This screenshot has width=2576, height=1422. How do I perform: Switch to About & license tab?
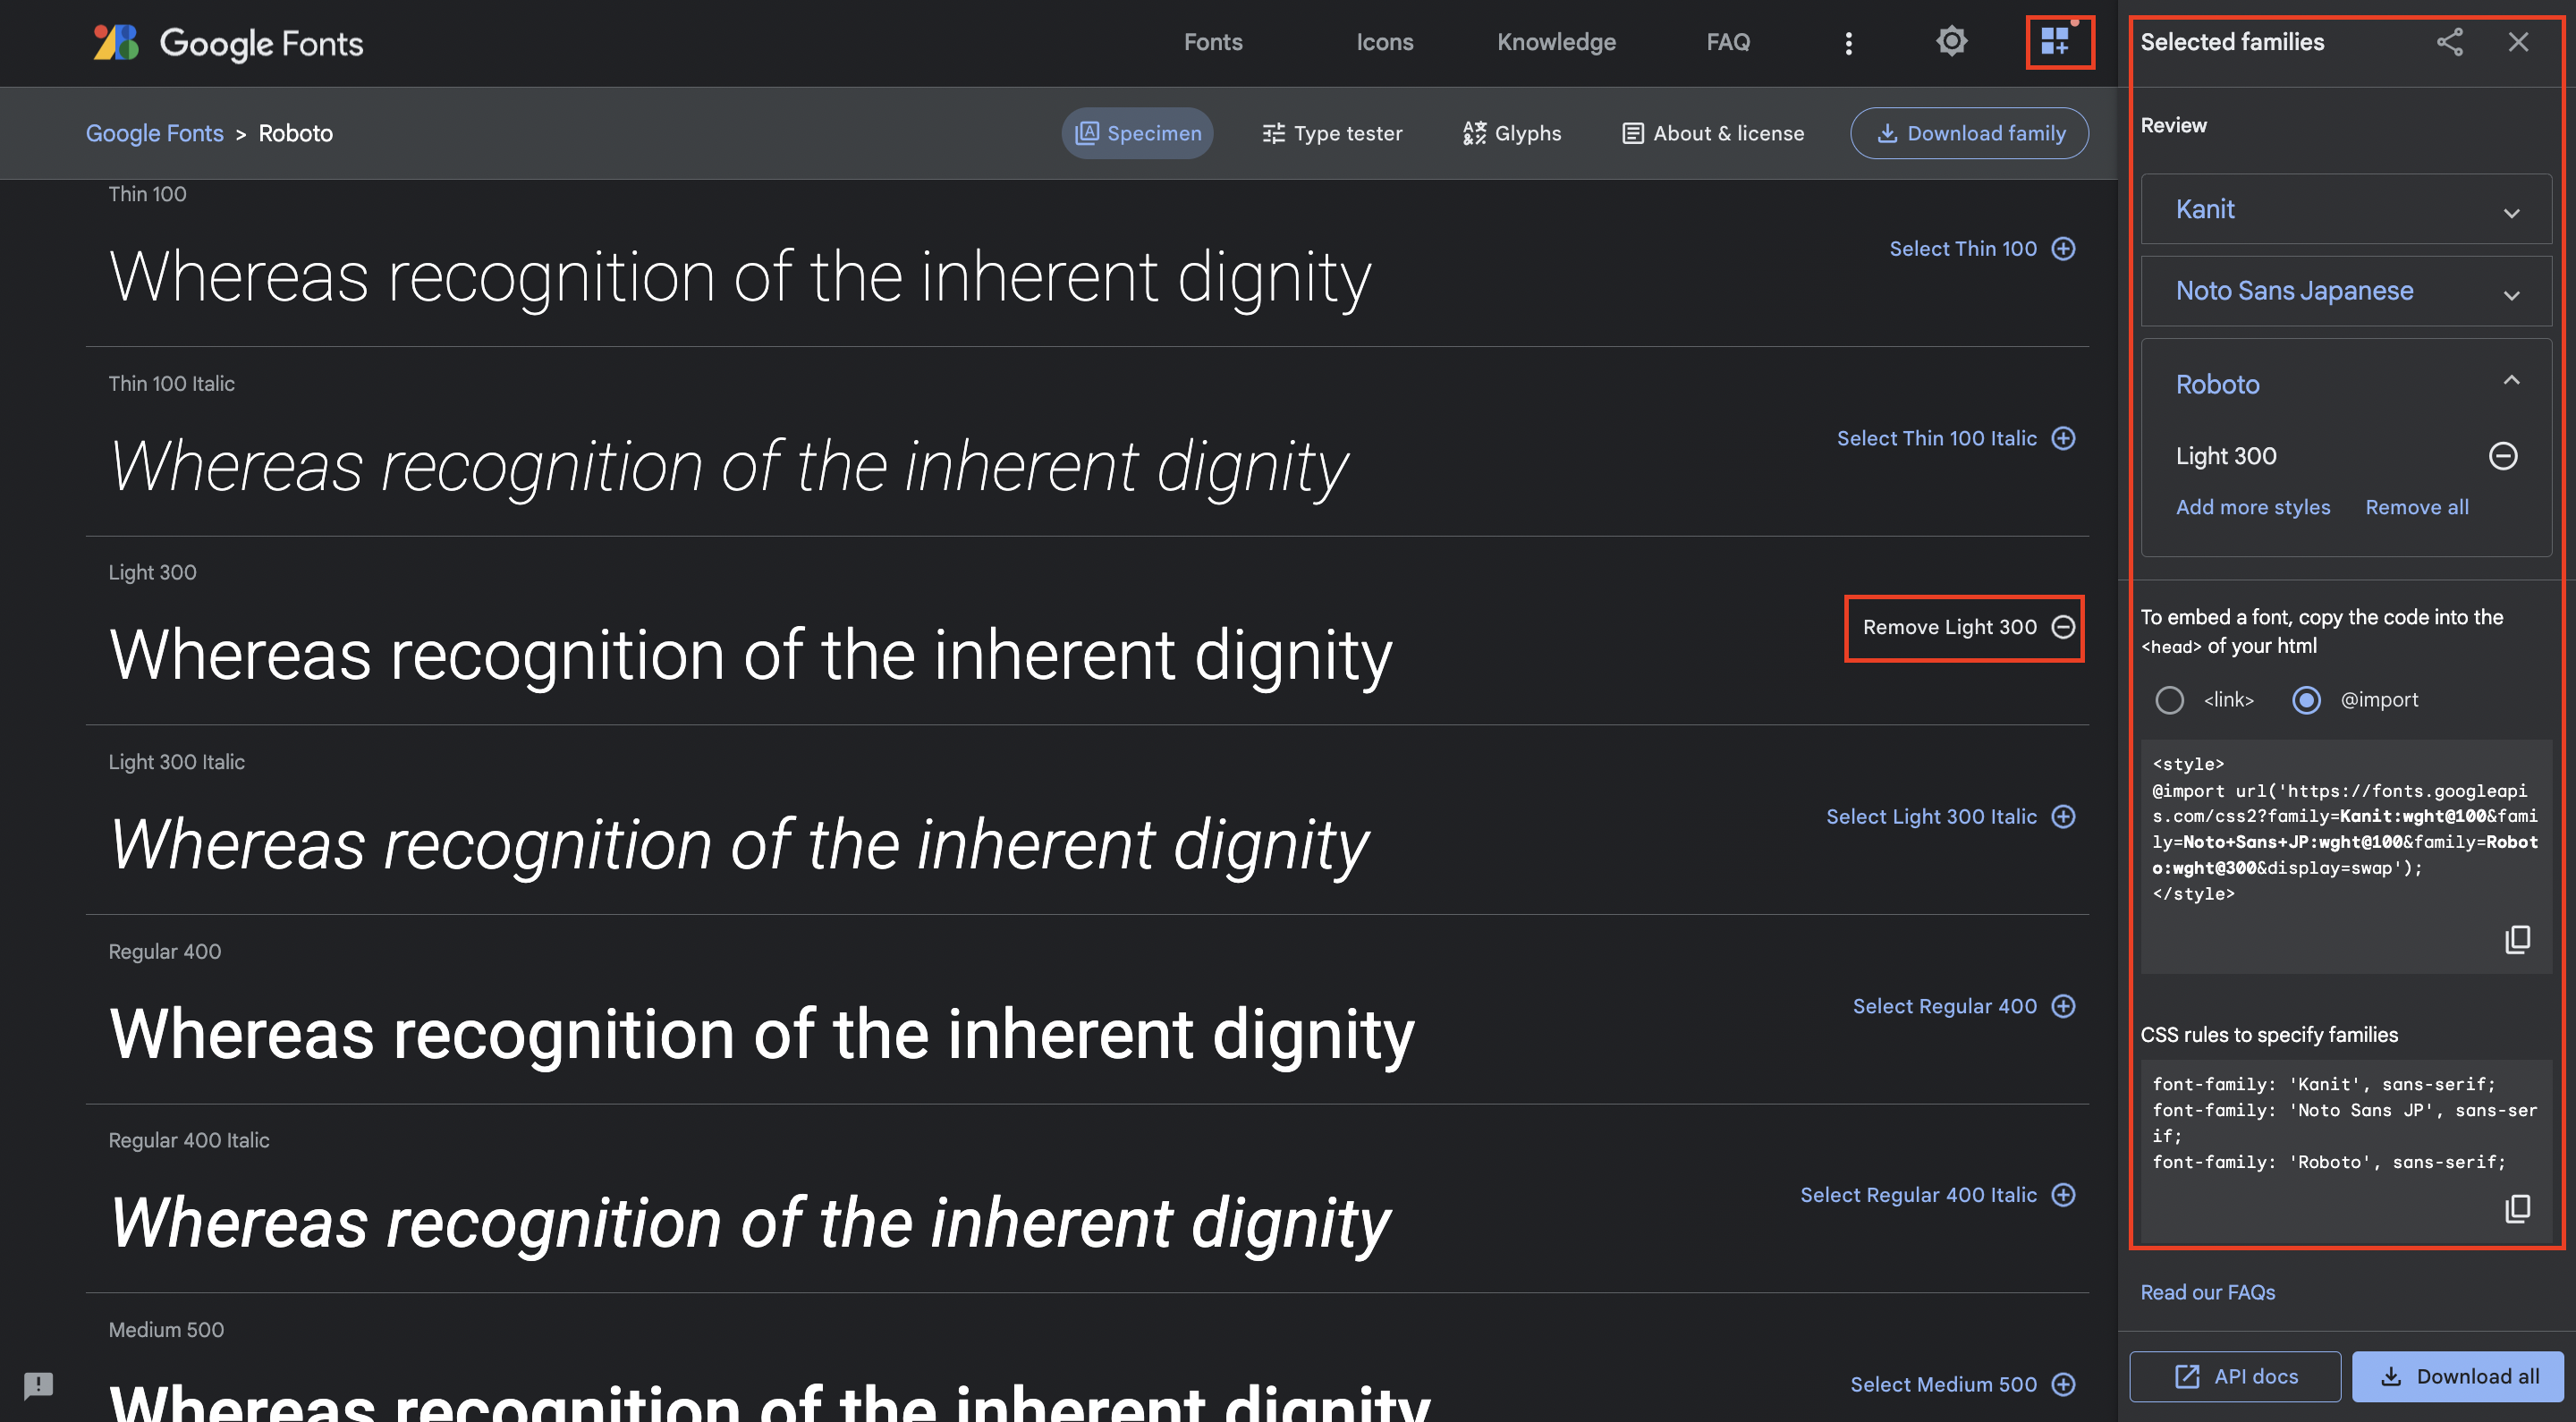[1713, 133]
